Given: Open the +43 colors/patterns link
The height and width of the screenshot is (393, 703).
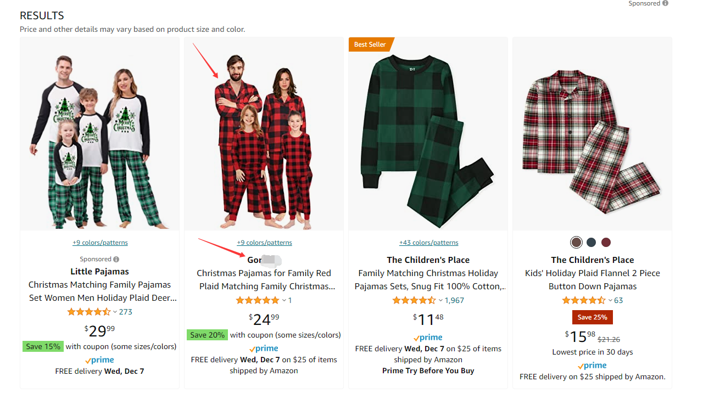Looking at the screenshot, I should pyautogui.click(x=428, y=243).
